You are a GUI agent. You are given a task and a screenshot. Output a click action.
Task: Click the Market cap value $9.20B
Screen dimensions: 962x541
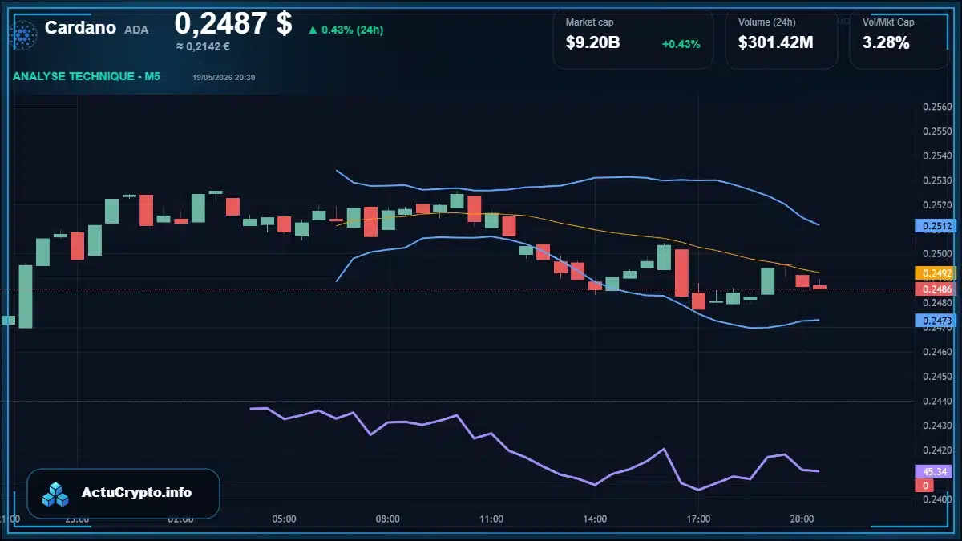tap(592, 42)
